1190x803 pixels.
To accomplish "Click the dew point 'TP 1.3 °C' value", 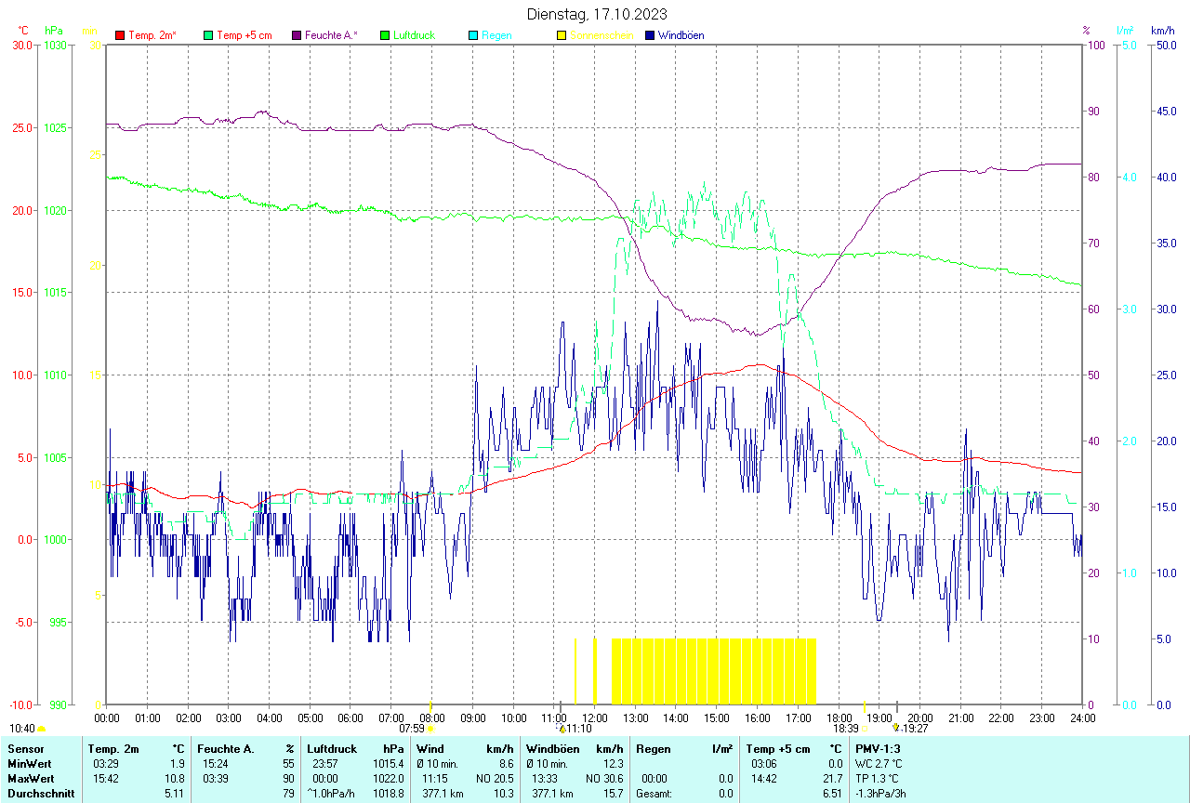I will 878,779.
